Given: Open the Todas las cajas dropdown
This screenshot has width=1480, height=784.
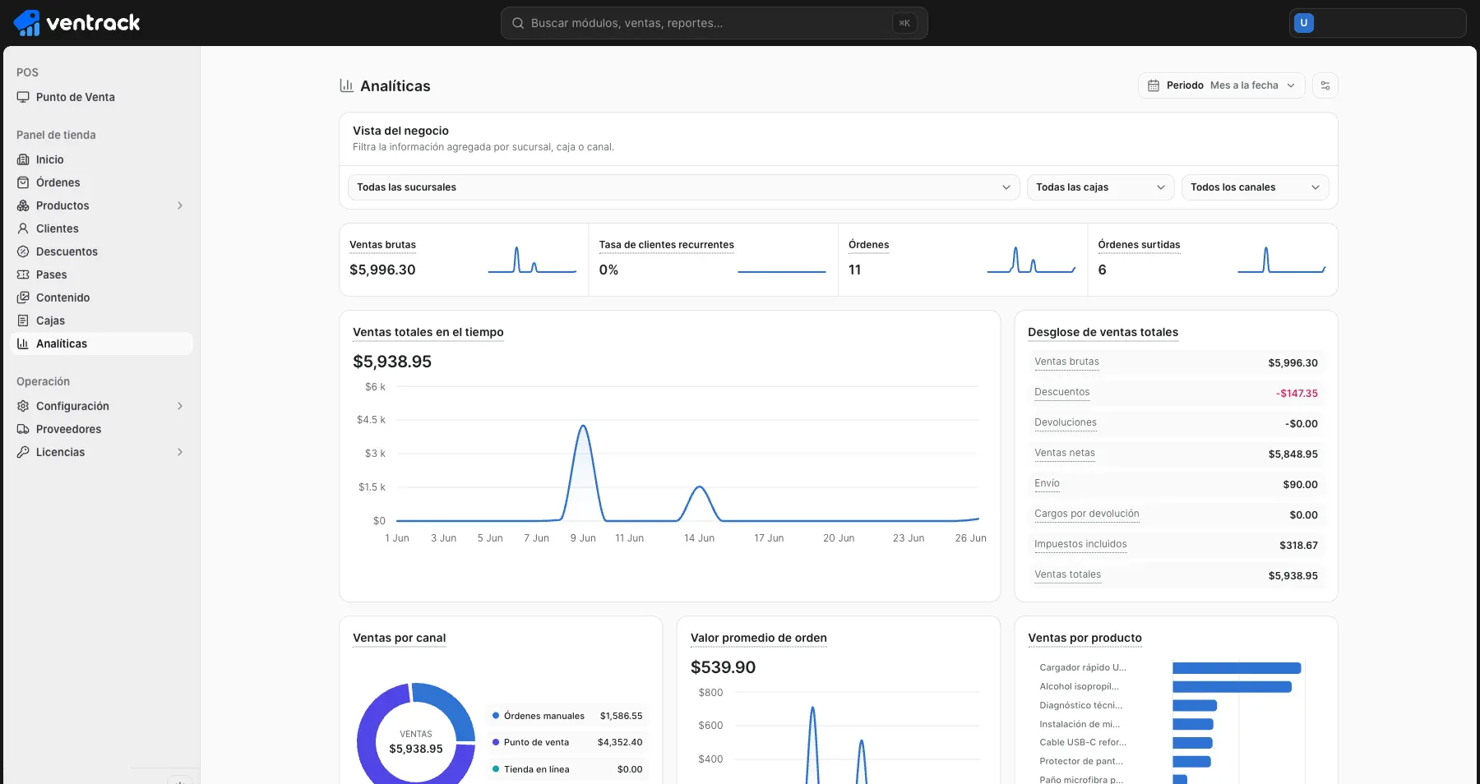Looking at the screenshot, I should pyautogui.click(x=1101, y=187).
